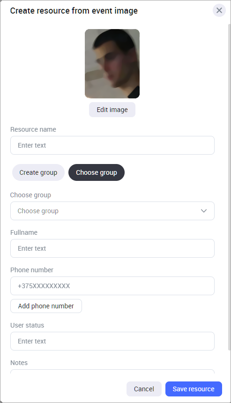This screenshot has height=403, width=231.
Task: Click the Resource name field label
Action: [33, 129]
